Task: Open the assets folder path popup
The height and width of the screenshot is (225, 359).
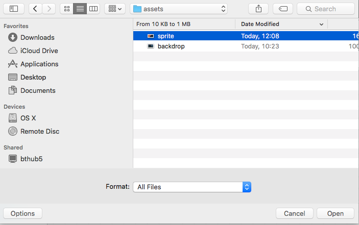Action: 179,9
